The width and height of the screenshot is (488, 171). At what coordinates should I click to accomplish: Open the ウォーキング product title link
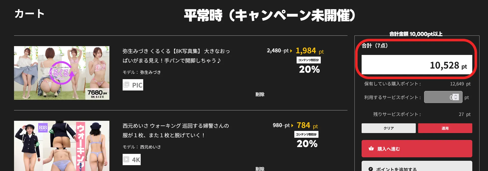175,130
